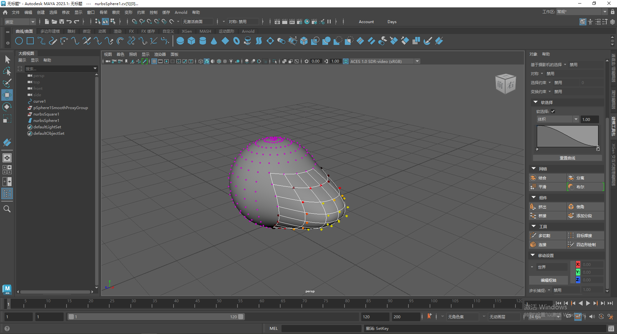The image size is (617, 334).
Task: Open the Arnold menu in menu bar
Action: point(181,13)
